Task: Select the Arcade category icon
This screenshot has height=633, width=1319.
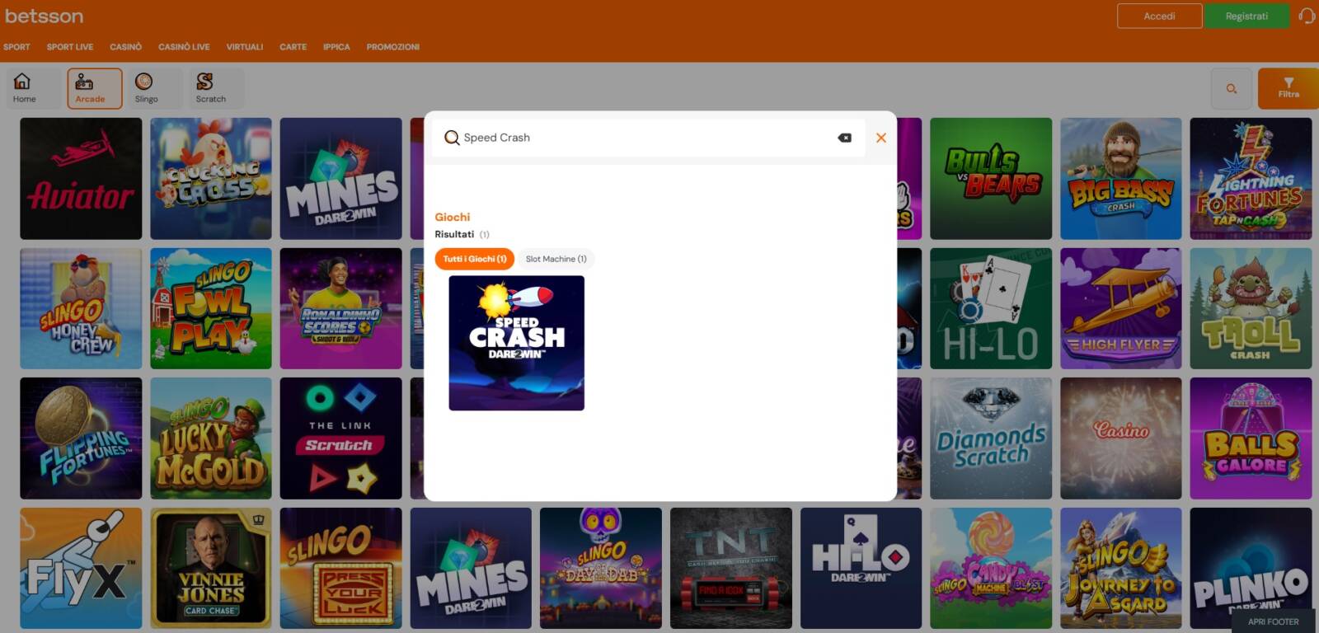Action: (x=94, y=88)
